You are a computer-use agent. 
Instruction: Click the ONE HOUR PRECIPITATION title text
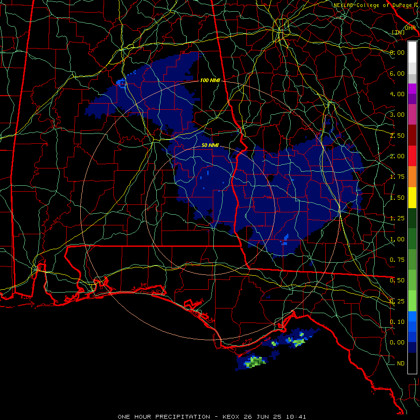164,417
